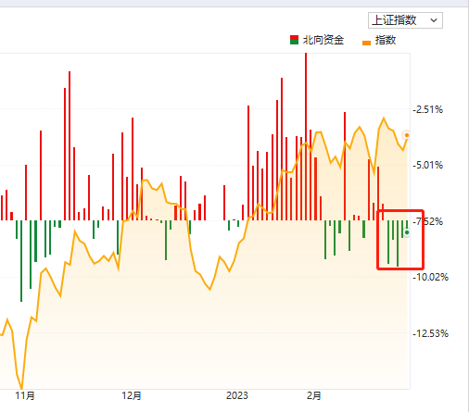469x412 pixels.
Task: Click the -5.01% y-axis label
Action: tap(428, 165)
